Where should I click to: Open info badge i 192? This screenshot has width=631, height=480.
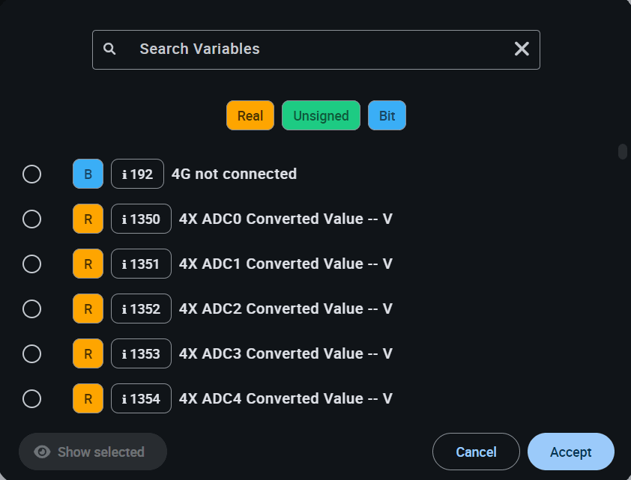click(x=138, y=174)
